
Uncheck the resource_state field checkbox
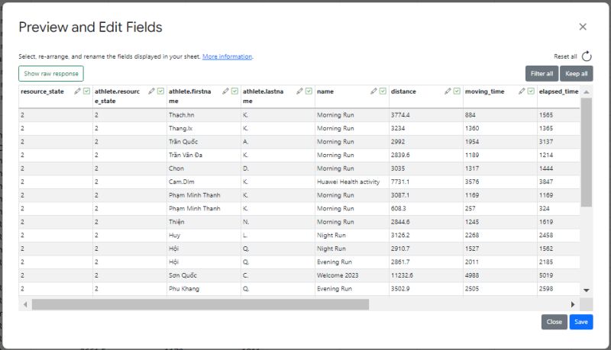86,91
